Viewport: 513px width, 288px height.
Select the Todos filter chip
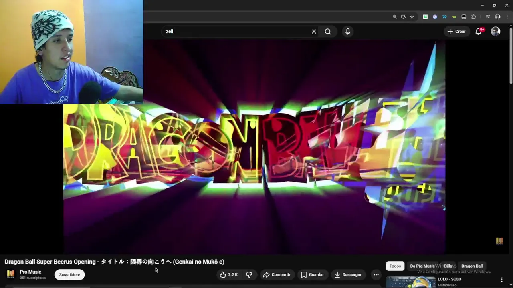click(395, 266)
